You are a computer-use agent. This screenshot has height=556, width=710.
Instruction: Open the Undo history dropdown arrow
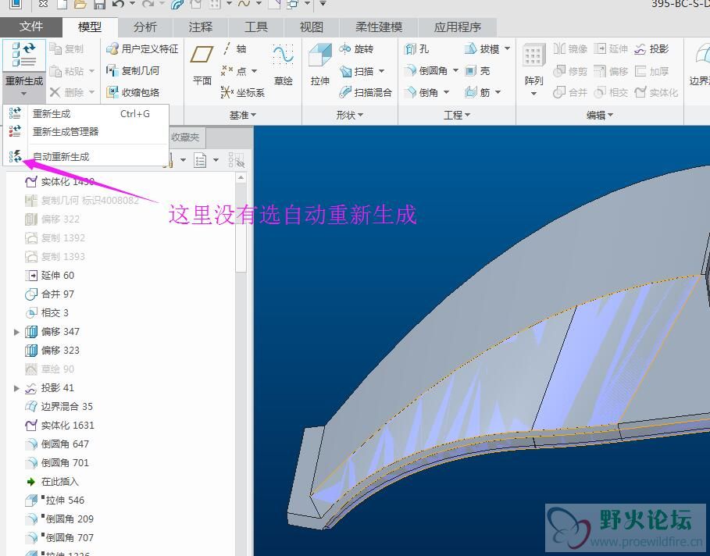click(x=132, y=4)
